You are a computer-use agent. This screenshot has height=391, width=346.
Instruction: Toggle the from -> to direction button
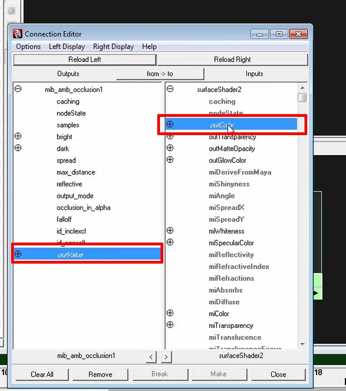(160, 74)
